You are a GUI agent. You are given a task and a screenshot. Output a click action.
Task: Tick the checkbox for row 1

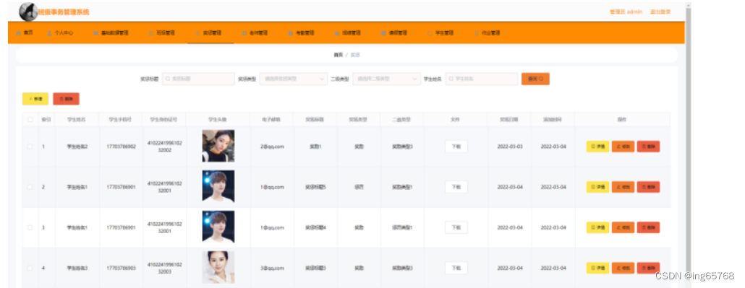(30, 147)
